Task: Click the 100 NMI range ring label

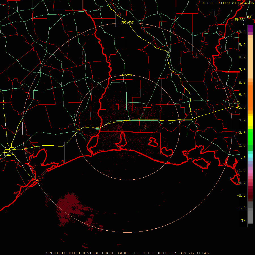Action: click(127, 22)
